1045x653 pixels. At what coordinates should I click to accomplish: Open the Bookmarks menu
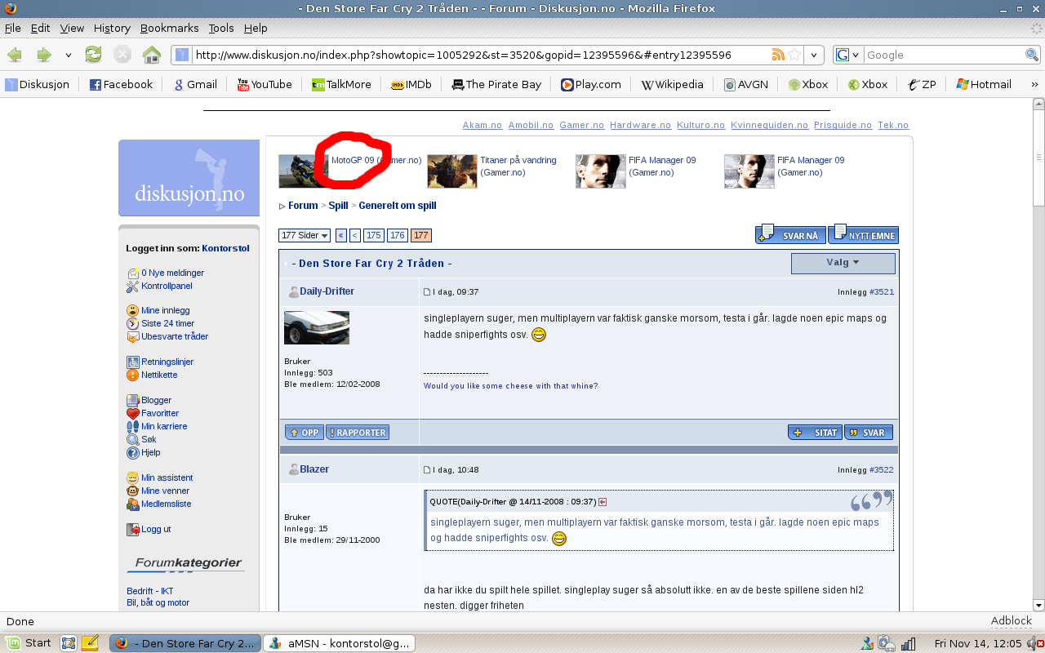click(x=169, y=28)
